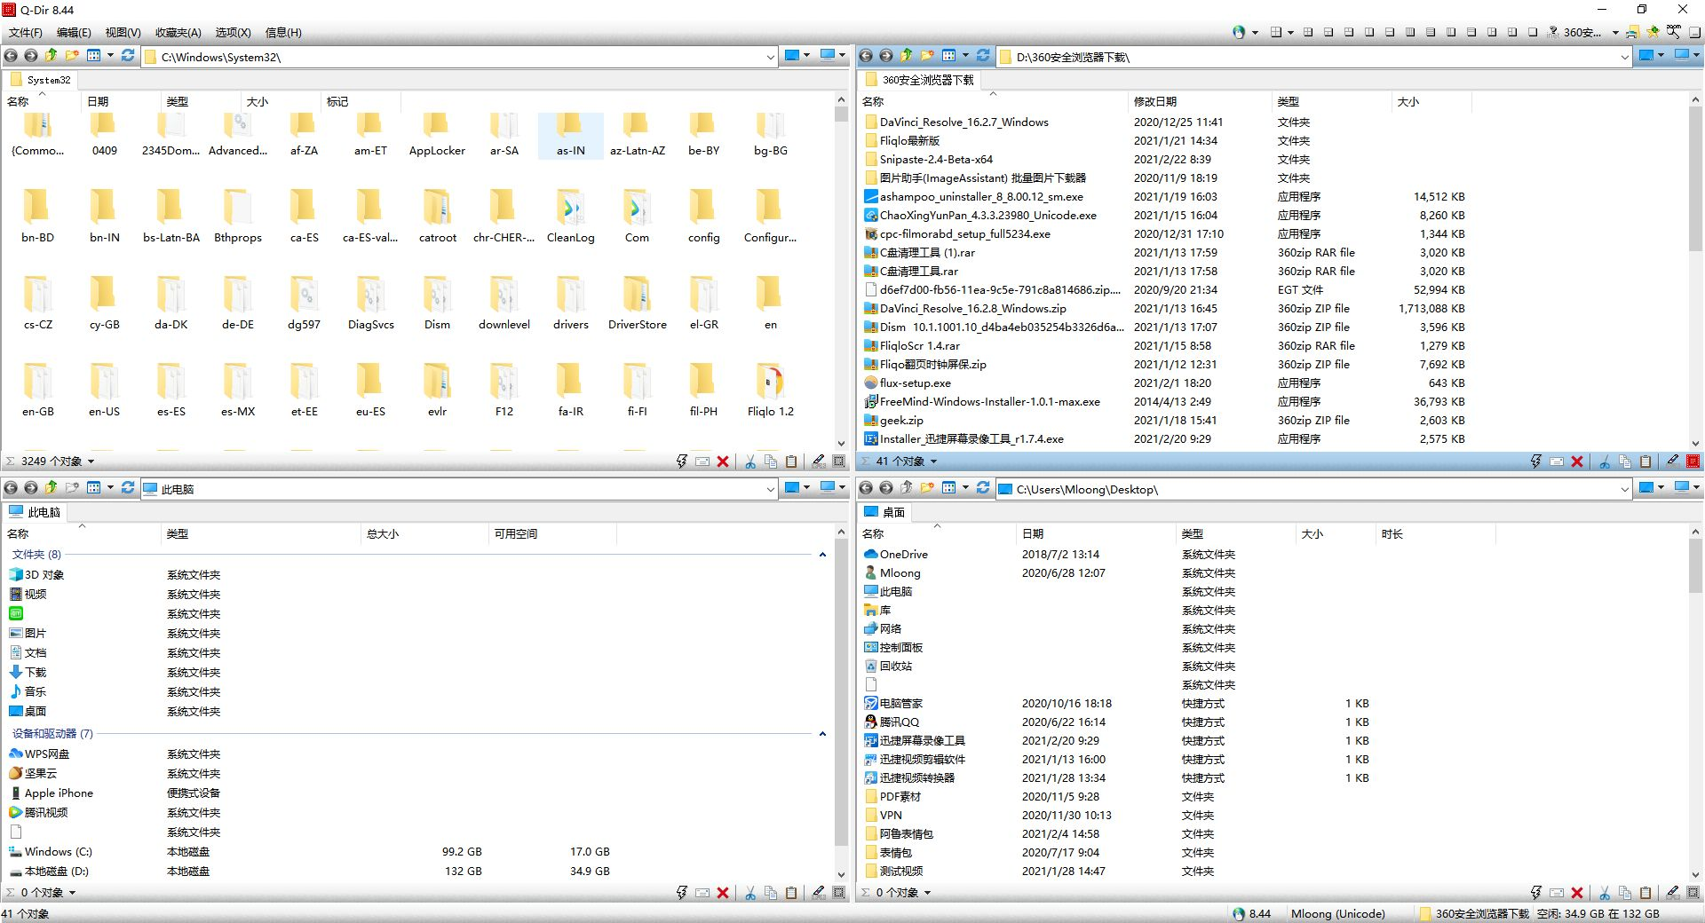Go back in the System32 pane
This screenshot has height=923, width=1705.
[x=11, y=56]
